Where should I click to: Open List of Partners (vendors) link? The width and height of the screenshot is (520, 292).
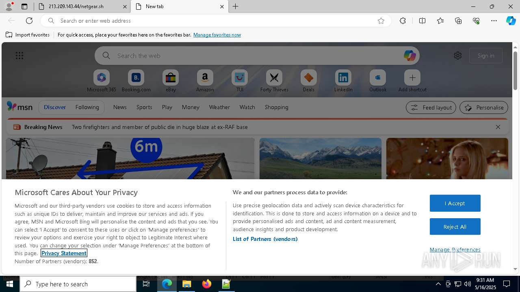pyautogui.click(x=265, y=239)
